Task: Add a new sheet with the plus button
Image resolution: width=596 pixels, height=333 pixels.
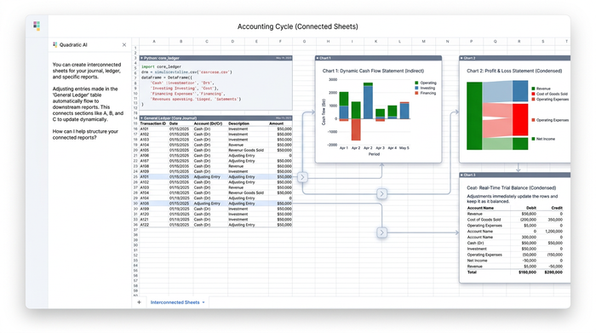Action: pyautogui.click(x=139, y=302)
